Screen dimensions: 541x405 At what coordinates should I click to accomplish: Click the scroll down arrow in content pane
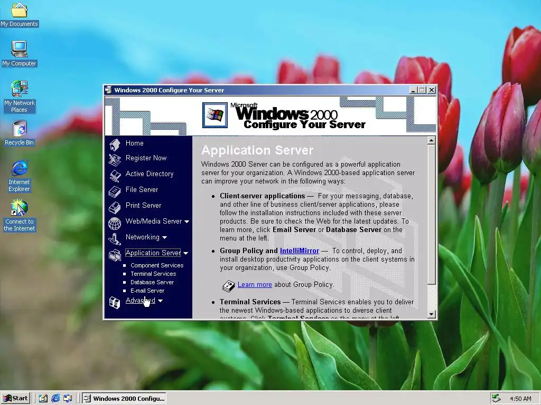431,314
